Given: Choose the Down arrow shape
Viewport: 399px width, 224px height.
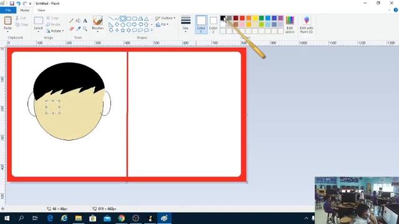Looking at the screenshot, I should 111,30.
